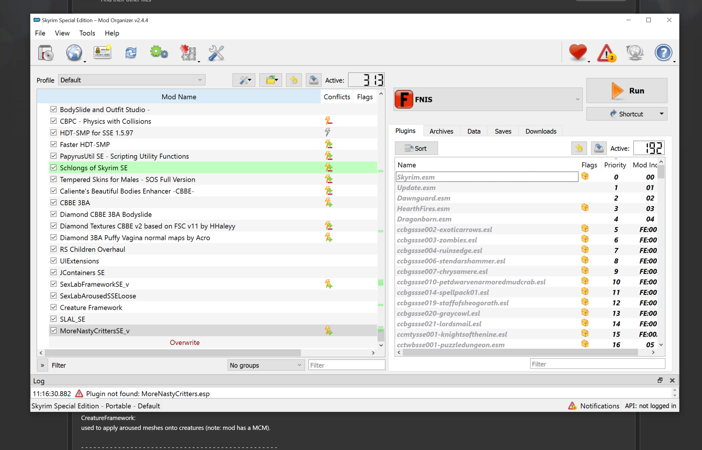The image size is (702, 450).
Task: Open the Tools menu
Action: point(87,33)
